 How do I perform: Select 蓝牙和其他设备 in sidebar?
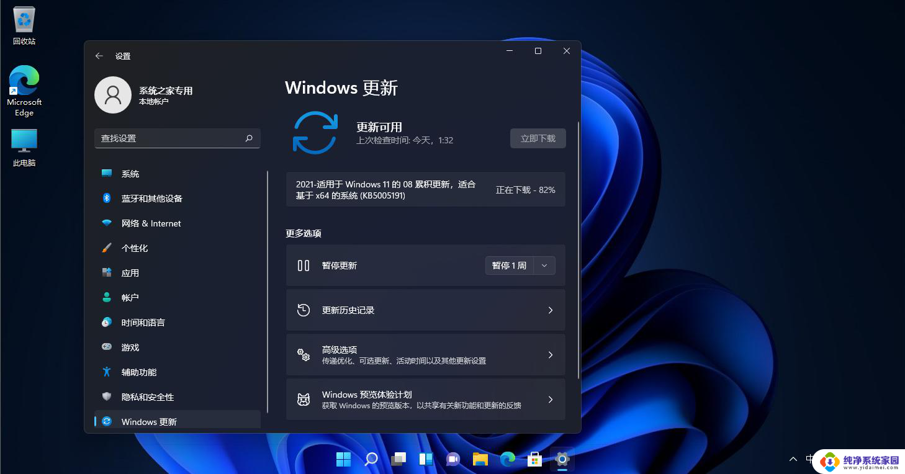[178, 199]
